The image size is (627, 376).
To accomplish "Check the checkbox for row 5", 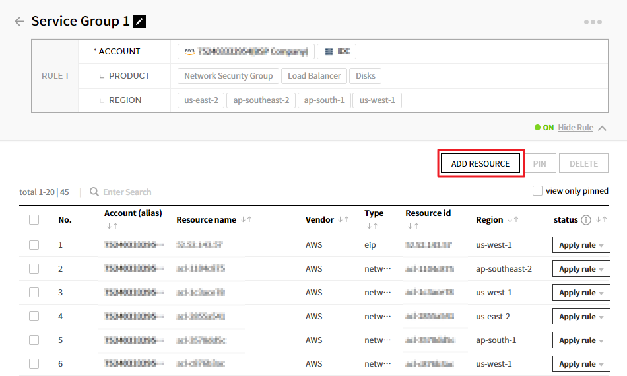I will click(34, 340).
